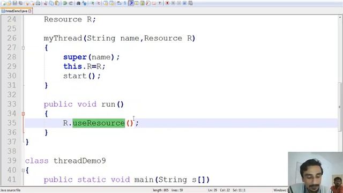
Task: Save the currently recorded macro
Action: pyautogui.click(x=191, y=3)
